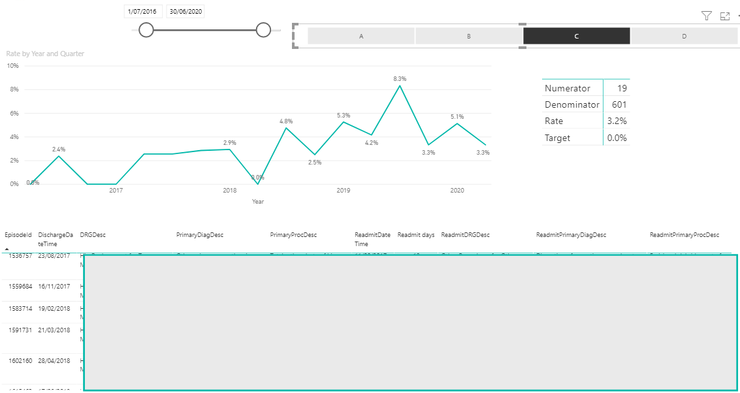Click the Year axis title
Screen dimensions: 740x393
pos(258,202)
